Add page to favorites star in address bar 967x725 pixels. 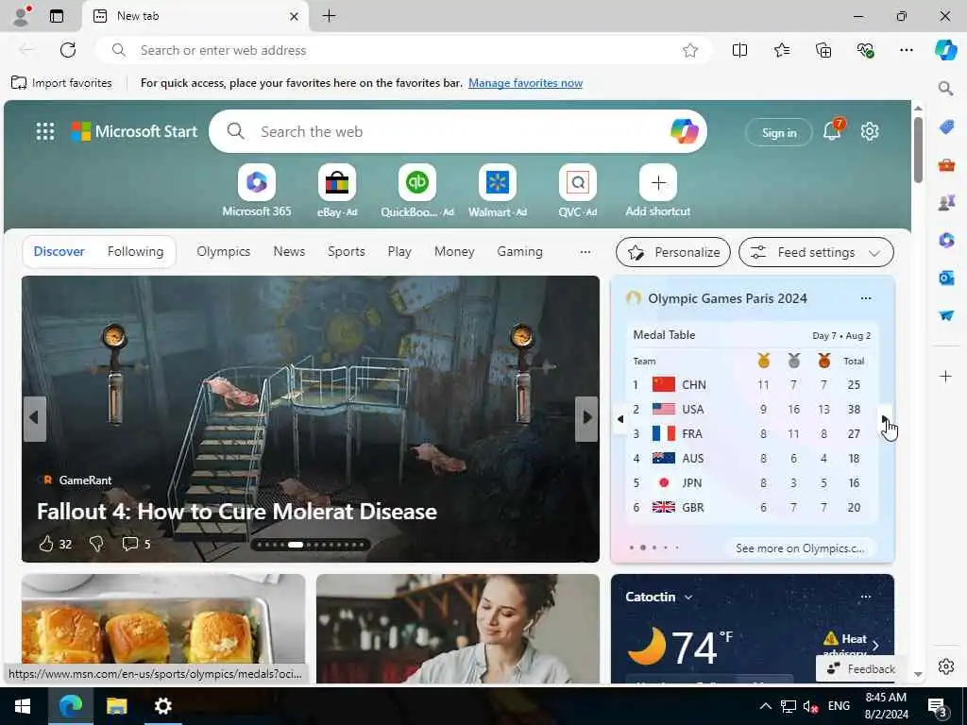pyautogui.click(x=690, y=50)
